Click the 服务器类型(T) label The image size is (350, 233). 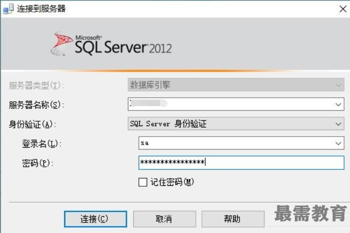point(36,85)
